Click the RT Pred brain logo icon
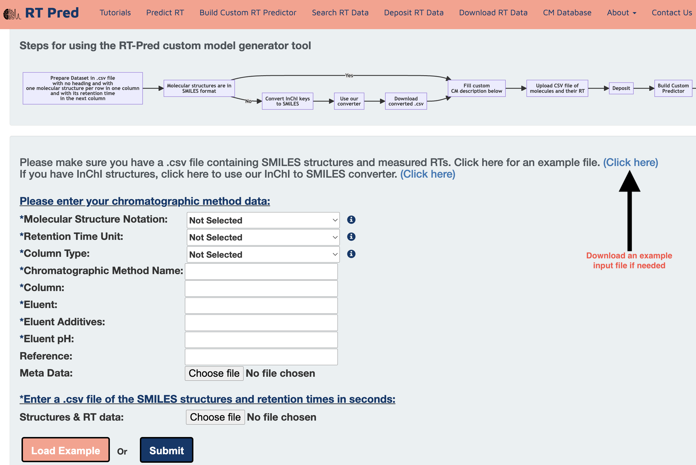Viewport: 696px width, 465px height. pyautogui.click(x=12, y=14)
